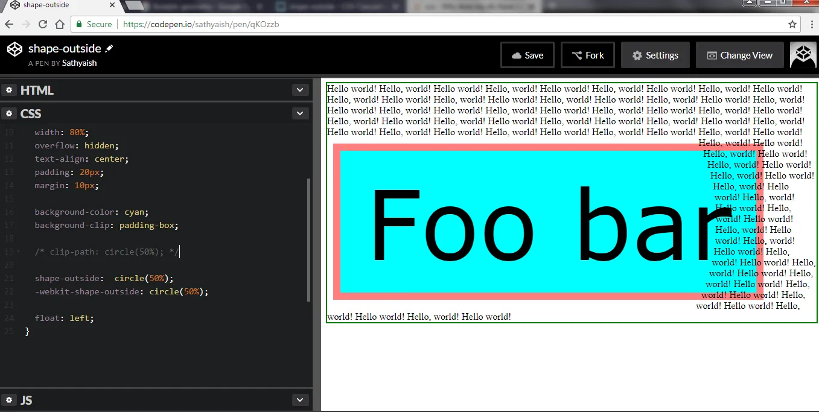Open the CSS panel dropdown arrow
Viewport: 819px width, 412px height.
pos(300,113)
